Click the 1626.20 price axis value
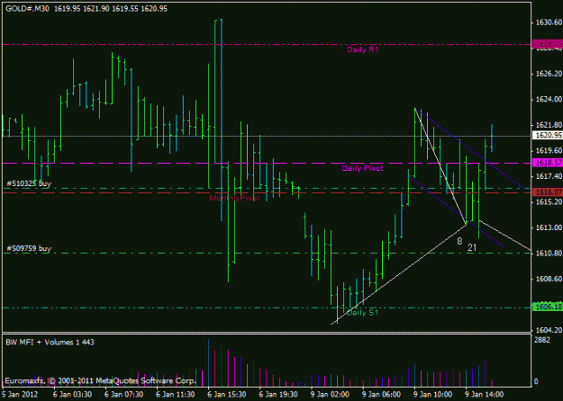Image resolution: width=563 pixels, height=401 pixels. click(x=549, y=74)
